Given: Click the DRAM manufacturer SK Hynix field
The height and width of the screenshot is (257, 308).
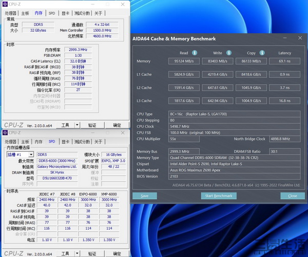Looking at the screenshot, I should (x=57, y=172).
